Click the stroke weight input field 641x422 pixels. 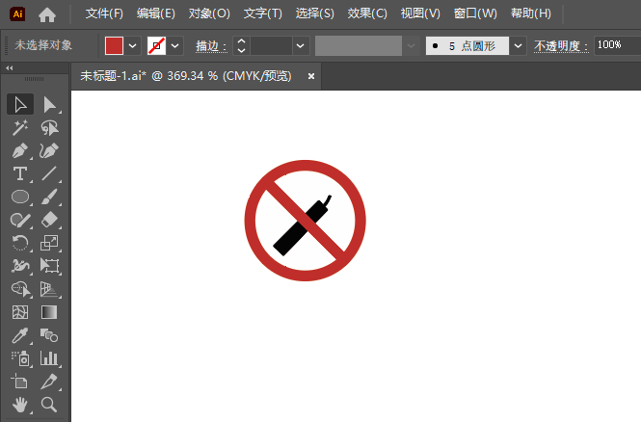click(x=271, y=45)
